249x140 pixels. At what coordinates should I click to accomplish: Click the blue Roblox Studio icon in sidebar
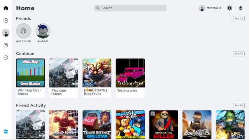coord(6,131)
